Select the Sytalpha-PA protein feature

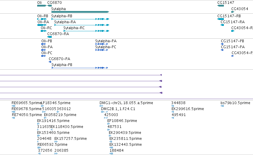pos(102,44)
